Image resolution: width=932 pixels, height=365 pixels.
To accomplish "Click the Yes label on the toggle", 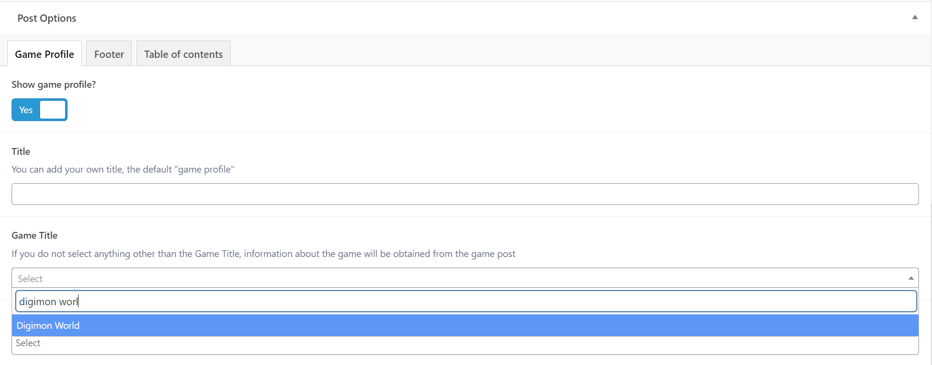I will point(26,110).
